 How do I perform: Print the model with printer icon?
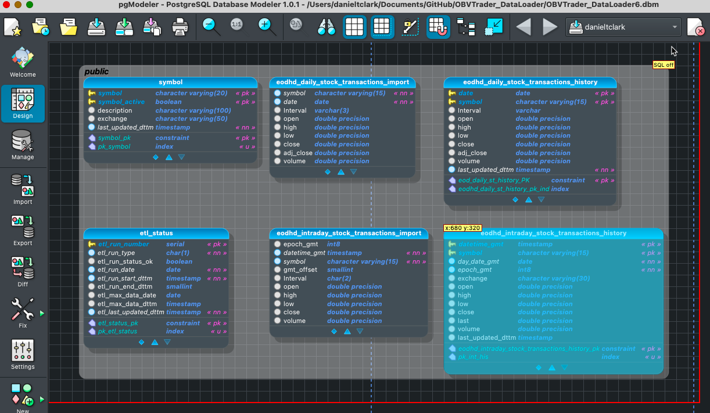[180, 27]
